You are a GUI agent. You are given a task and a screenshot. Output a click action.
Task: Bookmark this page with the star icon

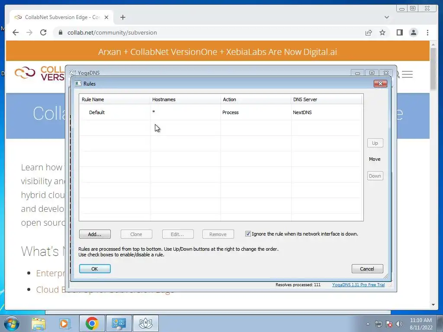[x=382, y=32]
